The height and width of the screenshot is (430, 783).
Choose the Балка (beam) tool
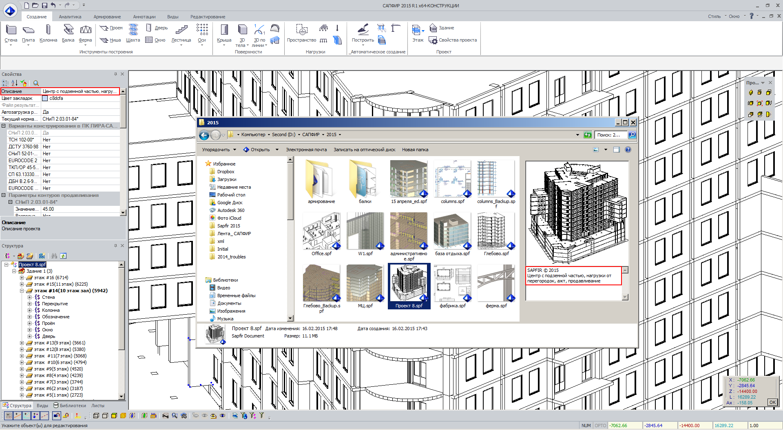tap(68, 33)
